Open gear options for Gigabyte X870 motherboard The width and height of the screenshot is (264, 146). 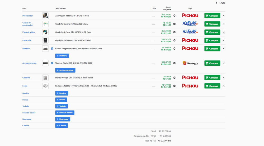click(x=175, y=40)
